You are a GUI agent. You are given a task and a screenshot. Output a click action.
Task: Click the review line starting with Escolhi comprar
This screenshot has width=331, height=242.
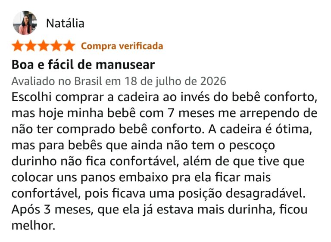[165, 97]
